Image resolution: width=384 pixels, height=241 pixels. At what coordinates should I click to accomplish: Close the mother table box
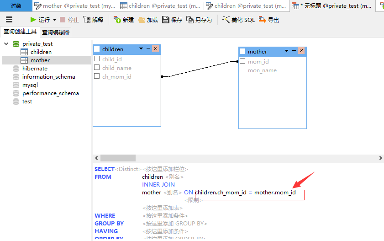pos(301,51)
